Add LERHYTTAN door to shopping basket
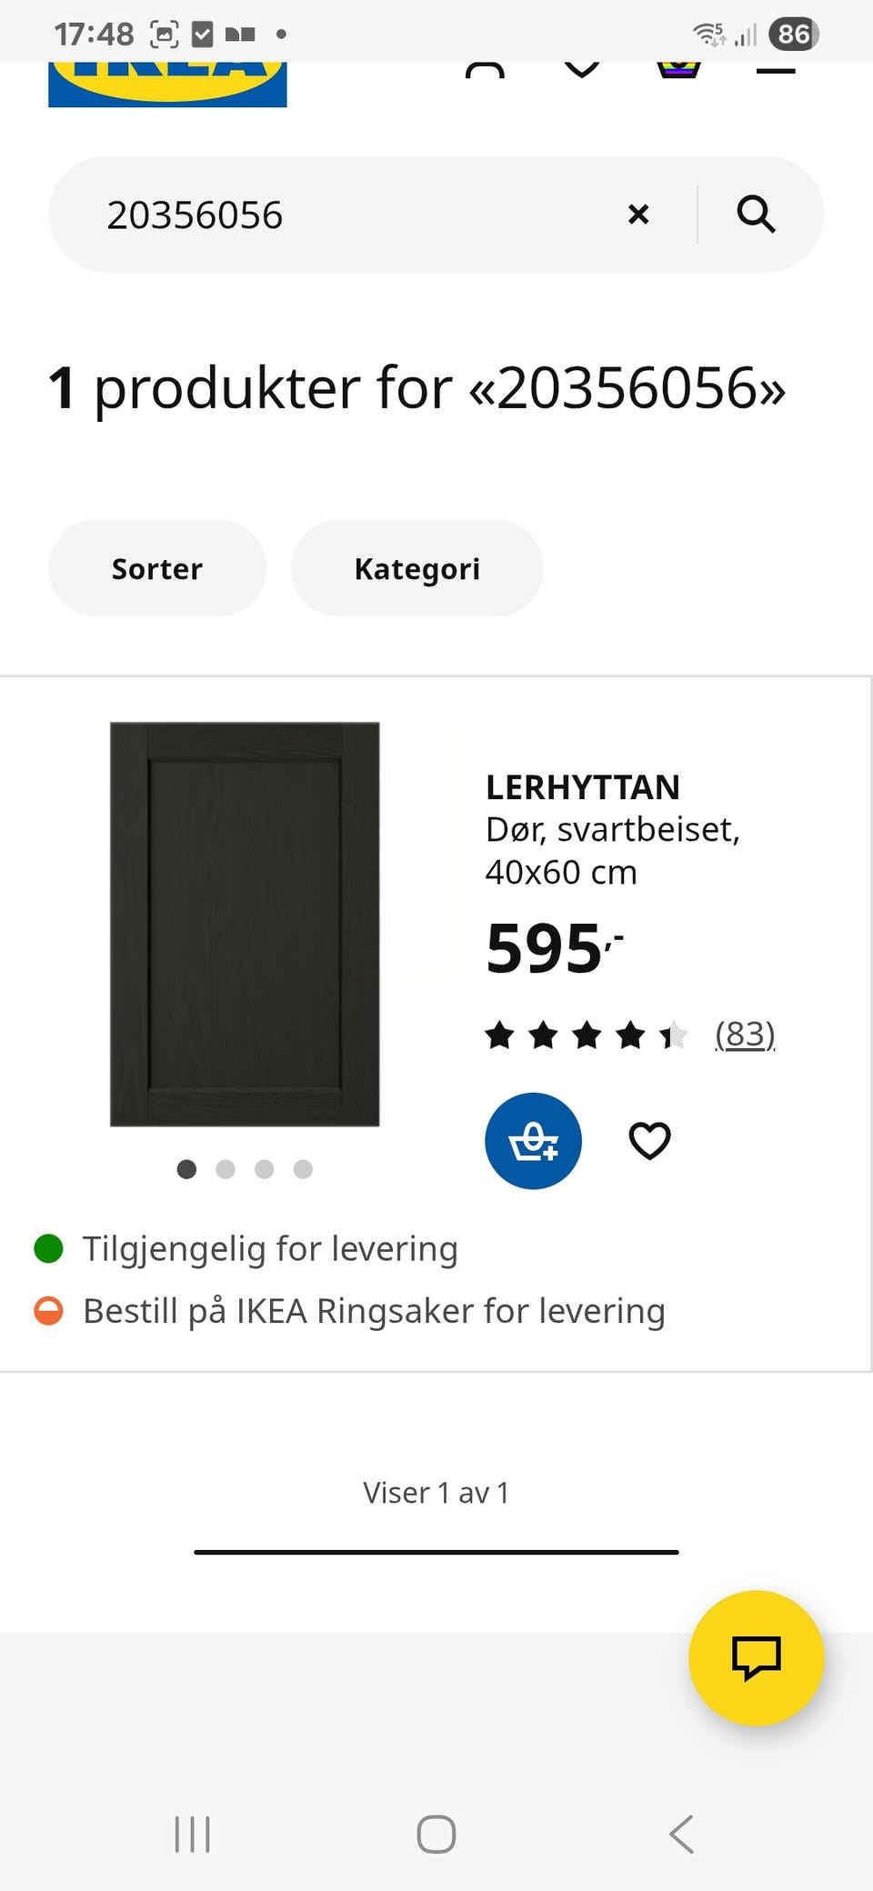 533,1141
